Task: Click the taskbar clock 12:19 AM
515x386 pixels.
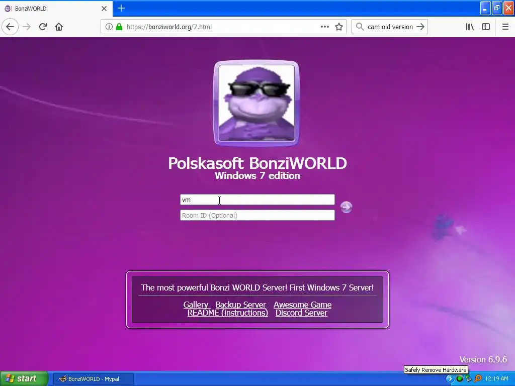Action: pos(496,379)
